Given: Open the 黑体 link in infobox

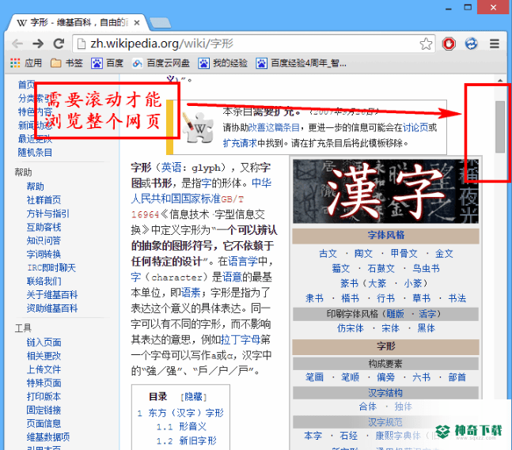Looking at the screenshot, I should pos(426,328).
